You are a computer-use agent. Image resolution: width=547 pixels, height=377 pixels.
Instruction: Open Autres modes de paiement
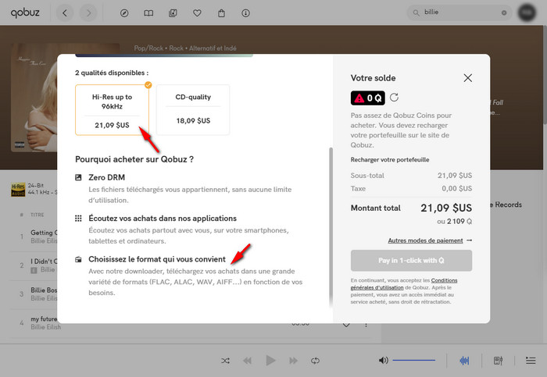[430, 240]
